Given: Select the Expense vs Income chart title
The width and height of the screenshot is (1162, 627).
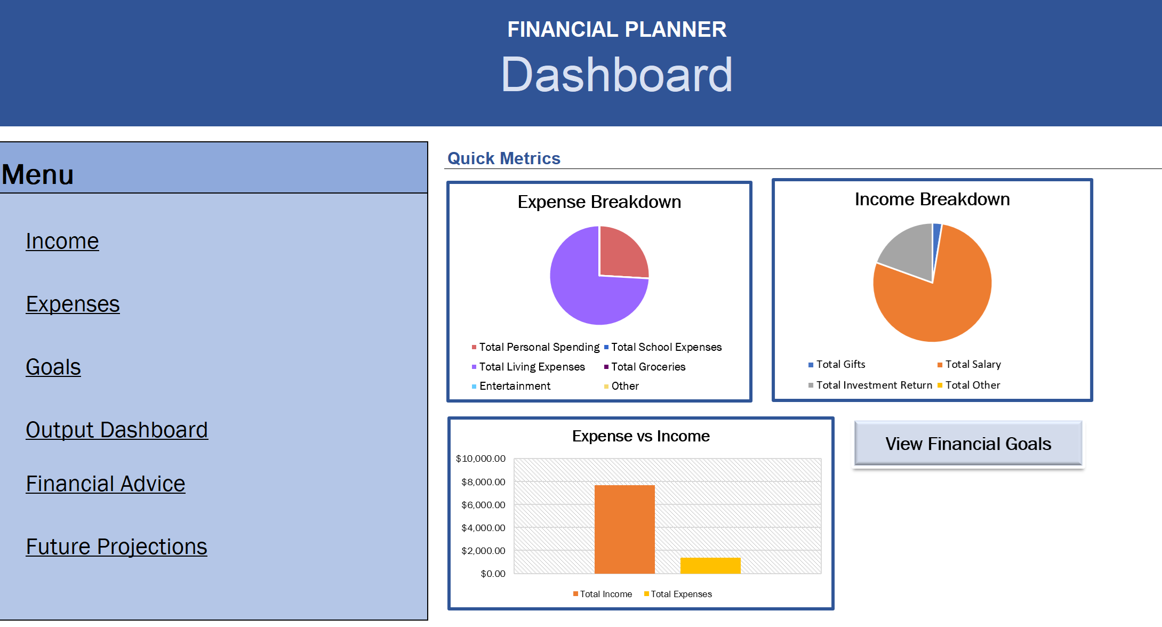Looking at the screenshot, I should pyautogui.click(x=641, y=436).
